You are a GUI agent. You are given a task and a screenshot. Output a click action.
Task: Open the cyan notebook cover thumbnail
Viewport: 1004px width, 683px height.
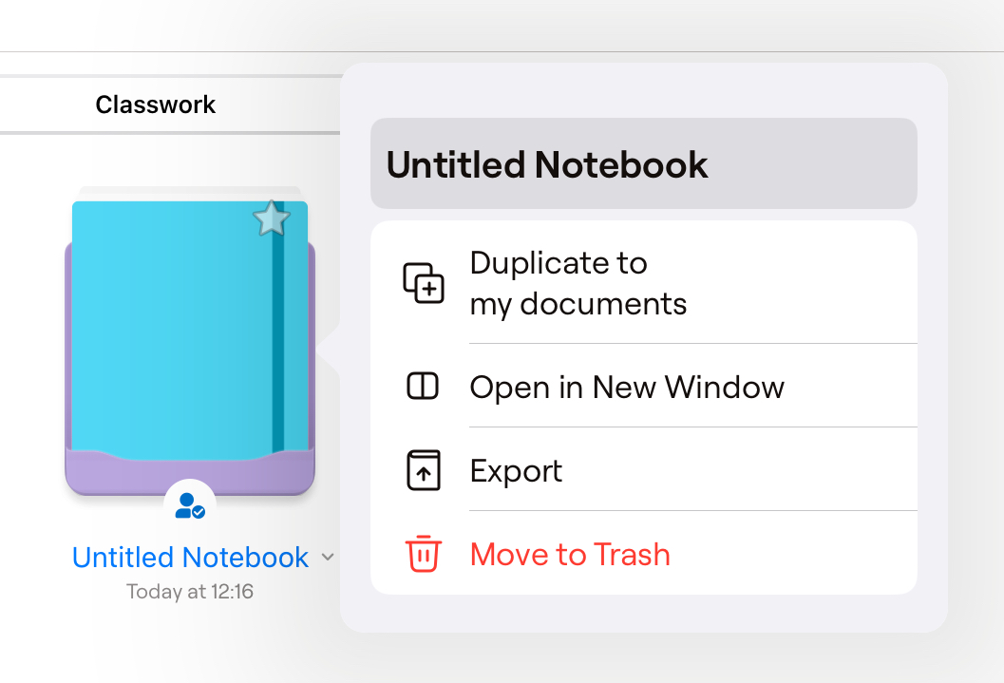pyautogui.click(x=171, y=323)
